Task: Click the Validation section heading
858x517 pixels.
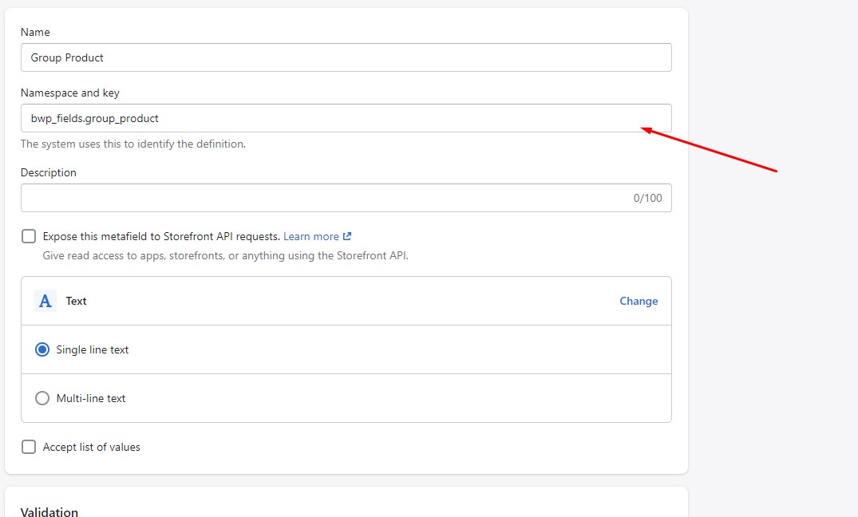Action: point(49,511)
